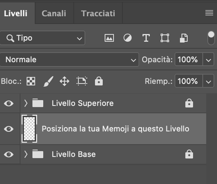The height and width of the screenshot is (184, 217).
Task: Filter for smart objects icon
Action: pyautogui.click(x=184, y=38)
